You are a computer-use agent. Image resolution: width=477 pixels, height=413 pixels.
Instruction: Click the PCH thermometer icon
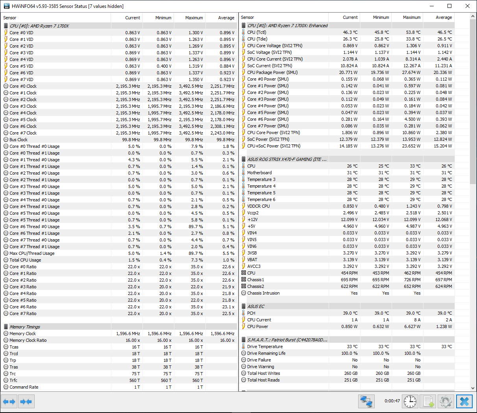[244, 313]
